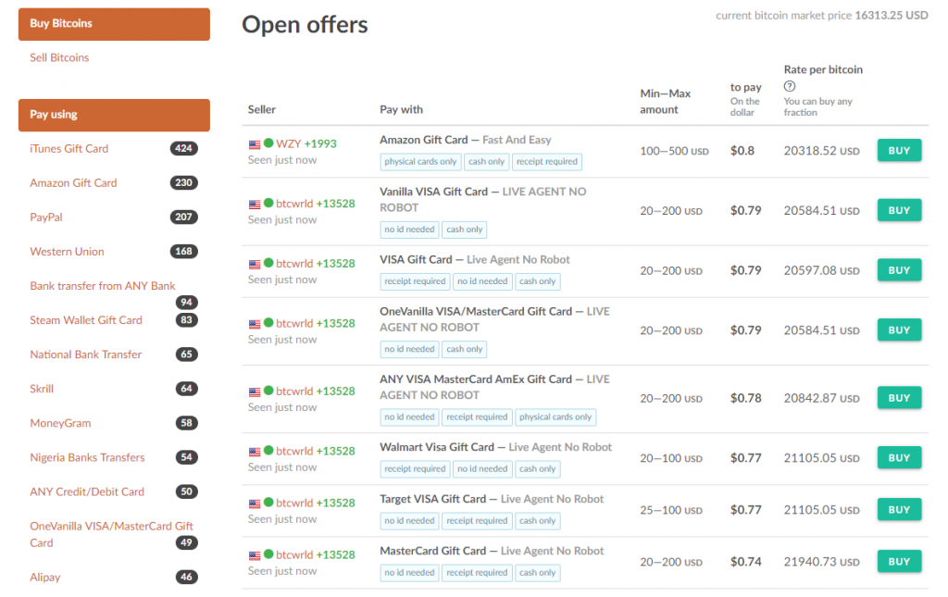The height and width of the screenshot is (597, 948).
Task: Filter by iTunes Gift Card payment
Action: pyautogui.click(x=69, y=149)
